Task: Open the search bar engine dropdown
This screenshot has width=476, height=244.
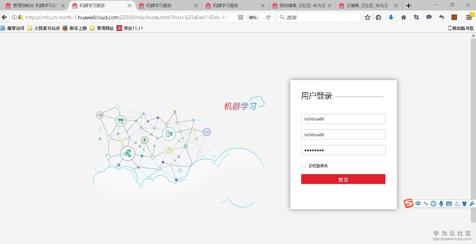Action: pyautogui.click(x=282, y=17)
